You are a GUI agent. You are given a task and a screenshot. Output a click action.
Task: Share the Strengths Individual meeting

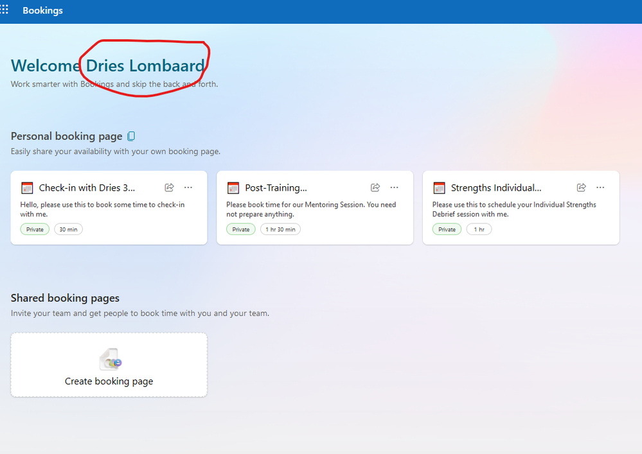click(x=581, y=188)
